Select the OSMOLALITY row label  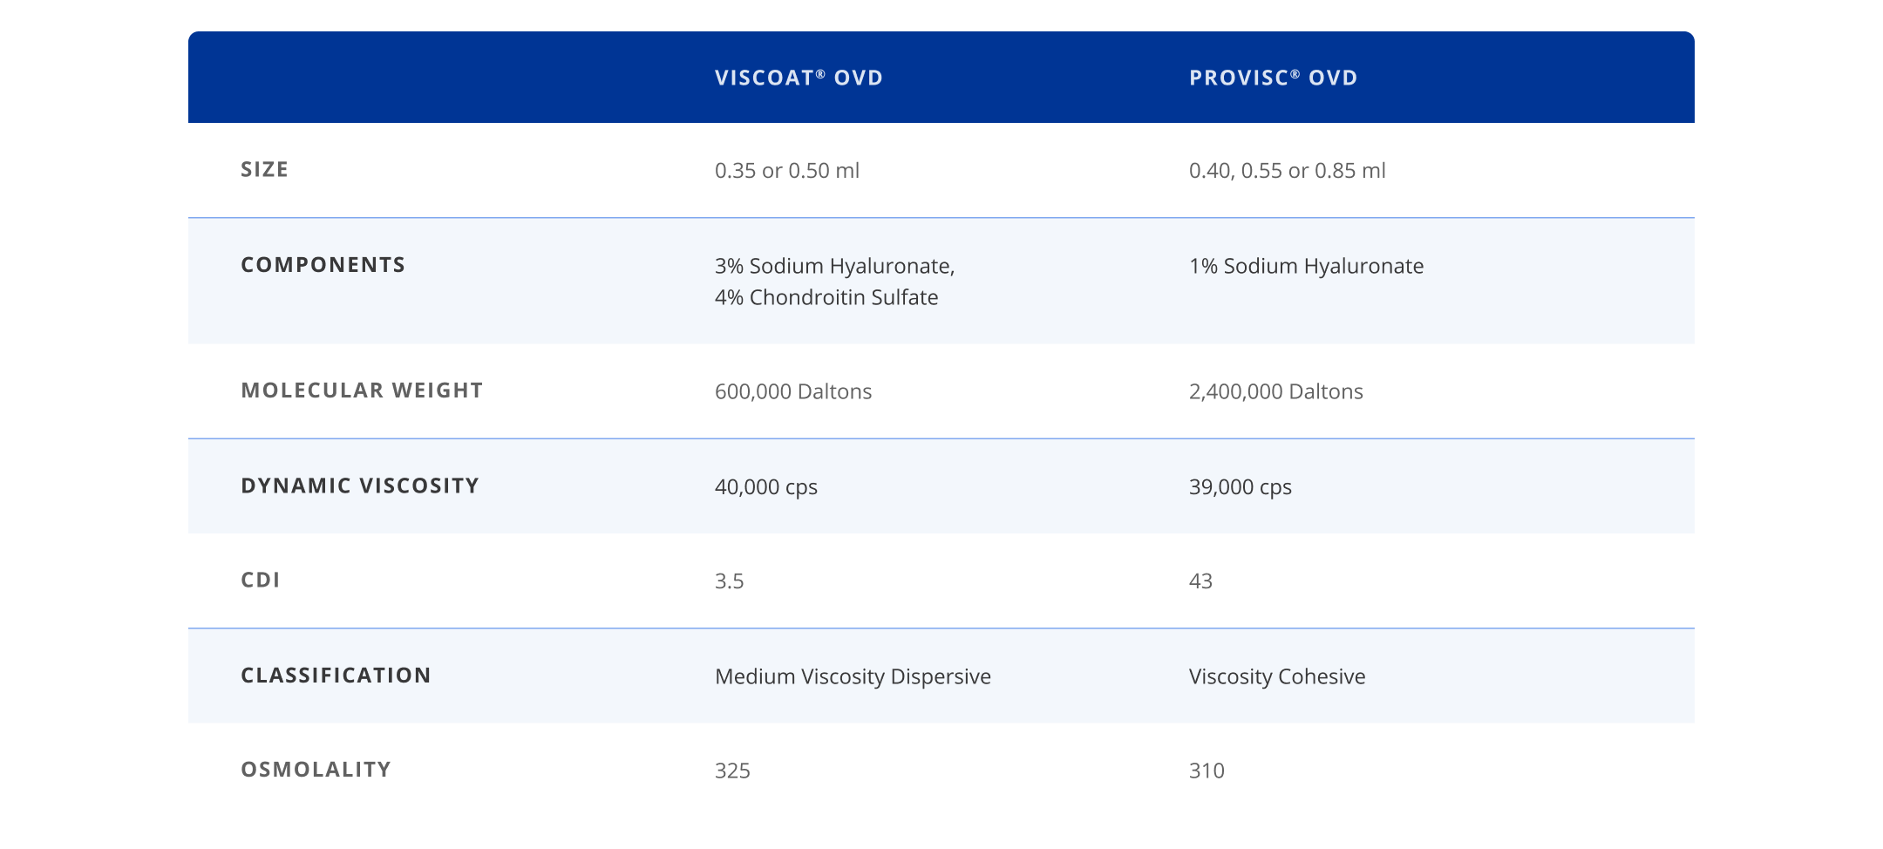(x=316, y=770)
